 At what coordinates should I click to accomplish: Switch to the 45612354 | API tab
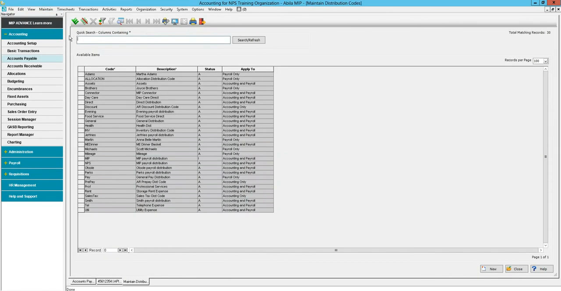pos(109,281)
